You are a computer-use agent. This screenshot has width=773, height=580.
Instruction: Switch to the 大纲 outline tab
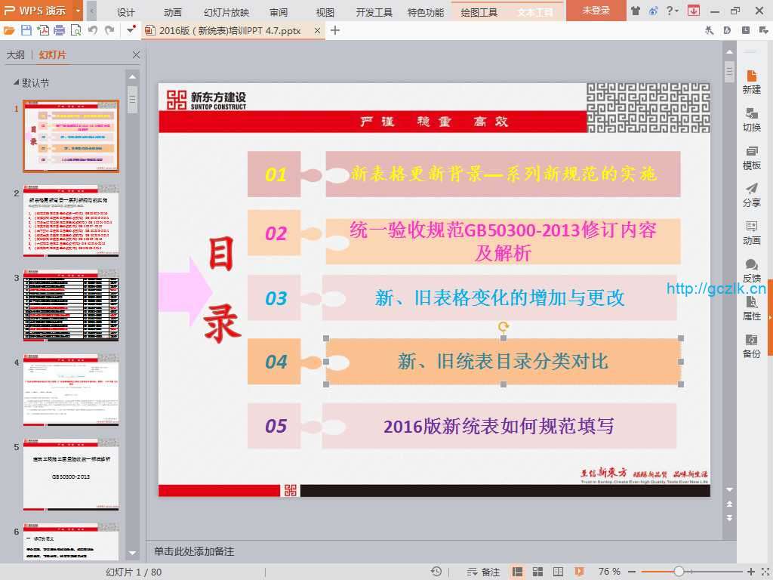click(16, 55)
